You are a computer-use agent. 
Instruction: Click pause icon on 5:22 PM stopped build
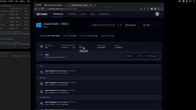coord(41,83)
